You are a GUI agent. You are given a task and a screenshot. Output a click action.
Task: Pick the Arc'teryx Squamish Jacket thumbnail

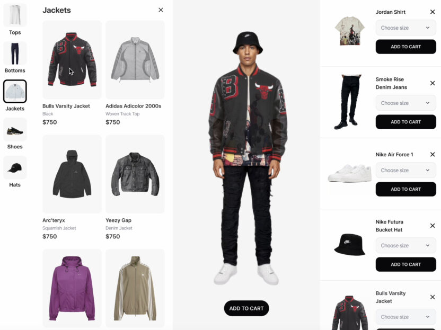72,174
